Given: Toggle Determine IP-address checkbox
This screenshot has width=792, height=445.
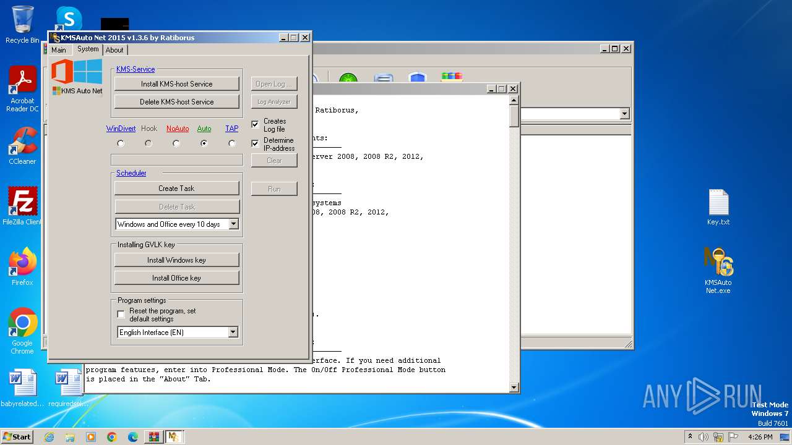Looking at the screenshot, I should [x=255, y=143].
